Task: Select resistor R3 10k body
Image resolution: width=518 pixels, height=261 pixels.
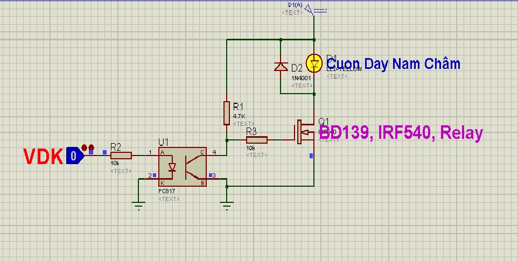Action: (x=257, y=140)
